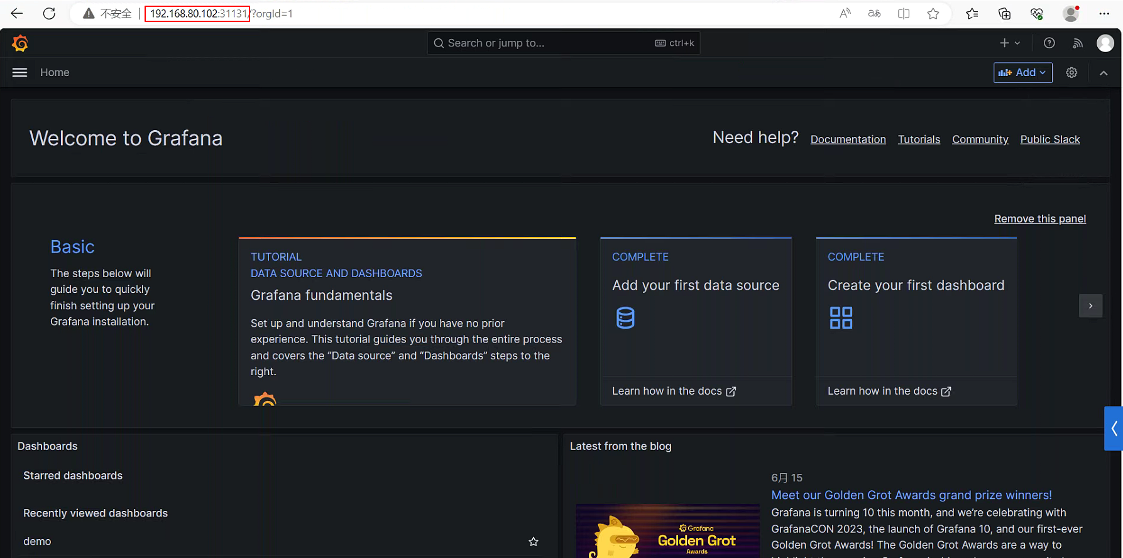The width and height of the screenshot is (1123, 558).
Task: Focus the Search or jump to field
Action: (x=564, y=43)
